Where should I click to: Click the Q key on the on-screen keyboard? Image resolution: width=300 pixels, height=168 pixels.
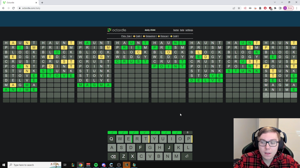112,139
